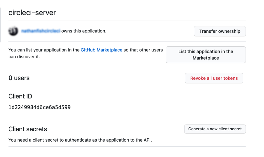Open the blurred owner username link
264x157 pixels.
41,31
